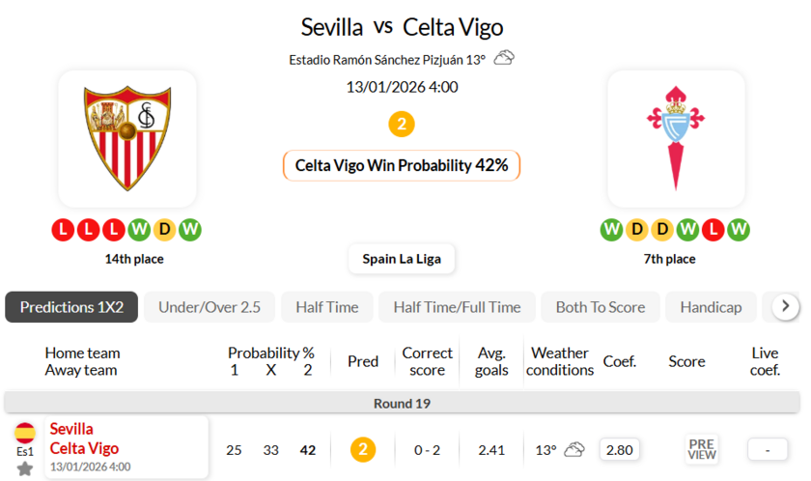Click the cloud icon in the Weather conditions column
Image resolution: width=811 pixels, height=481 pixels.
(x=574, y=449)
